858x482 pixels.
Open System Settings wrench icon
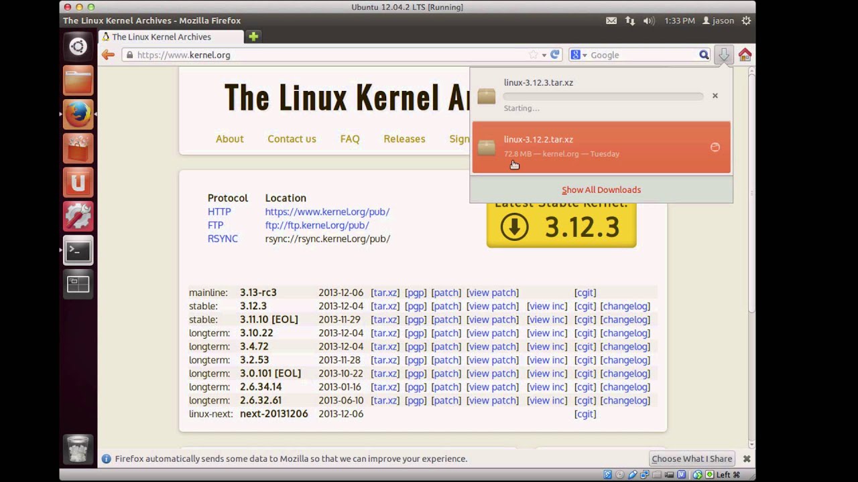(x=78, y=217)
